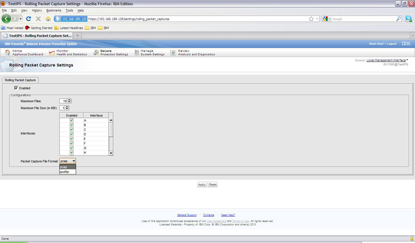Uncheck the Enabled checkbox for rolling capture
The width and height of the screenshot is (415, 243).
pos(16,88)
